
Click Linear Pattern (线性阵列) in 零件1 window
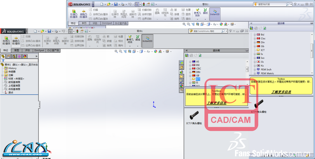pos(97,39)
